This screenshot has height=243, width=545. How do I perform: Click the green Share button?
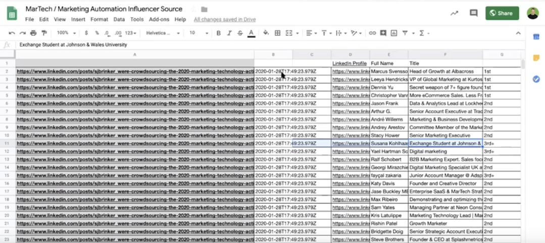502,13
